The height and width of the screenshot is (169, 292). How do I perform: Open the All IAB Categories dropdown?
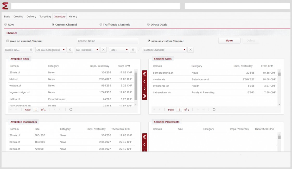50,50
